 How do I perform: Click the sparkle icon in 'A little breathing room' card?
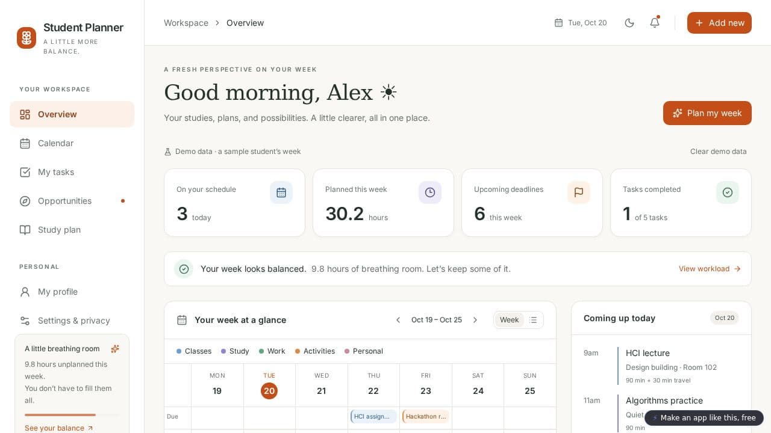pos(115,349)
